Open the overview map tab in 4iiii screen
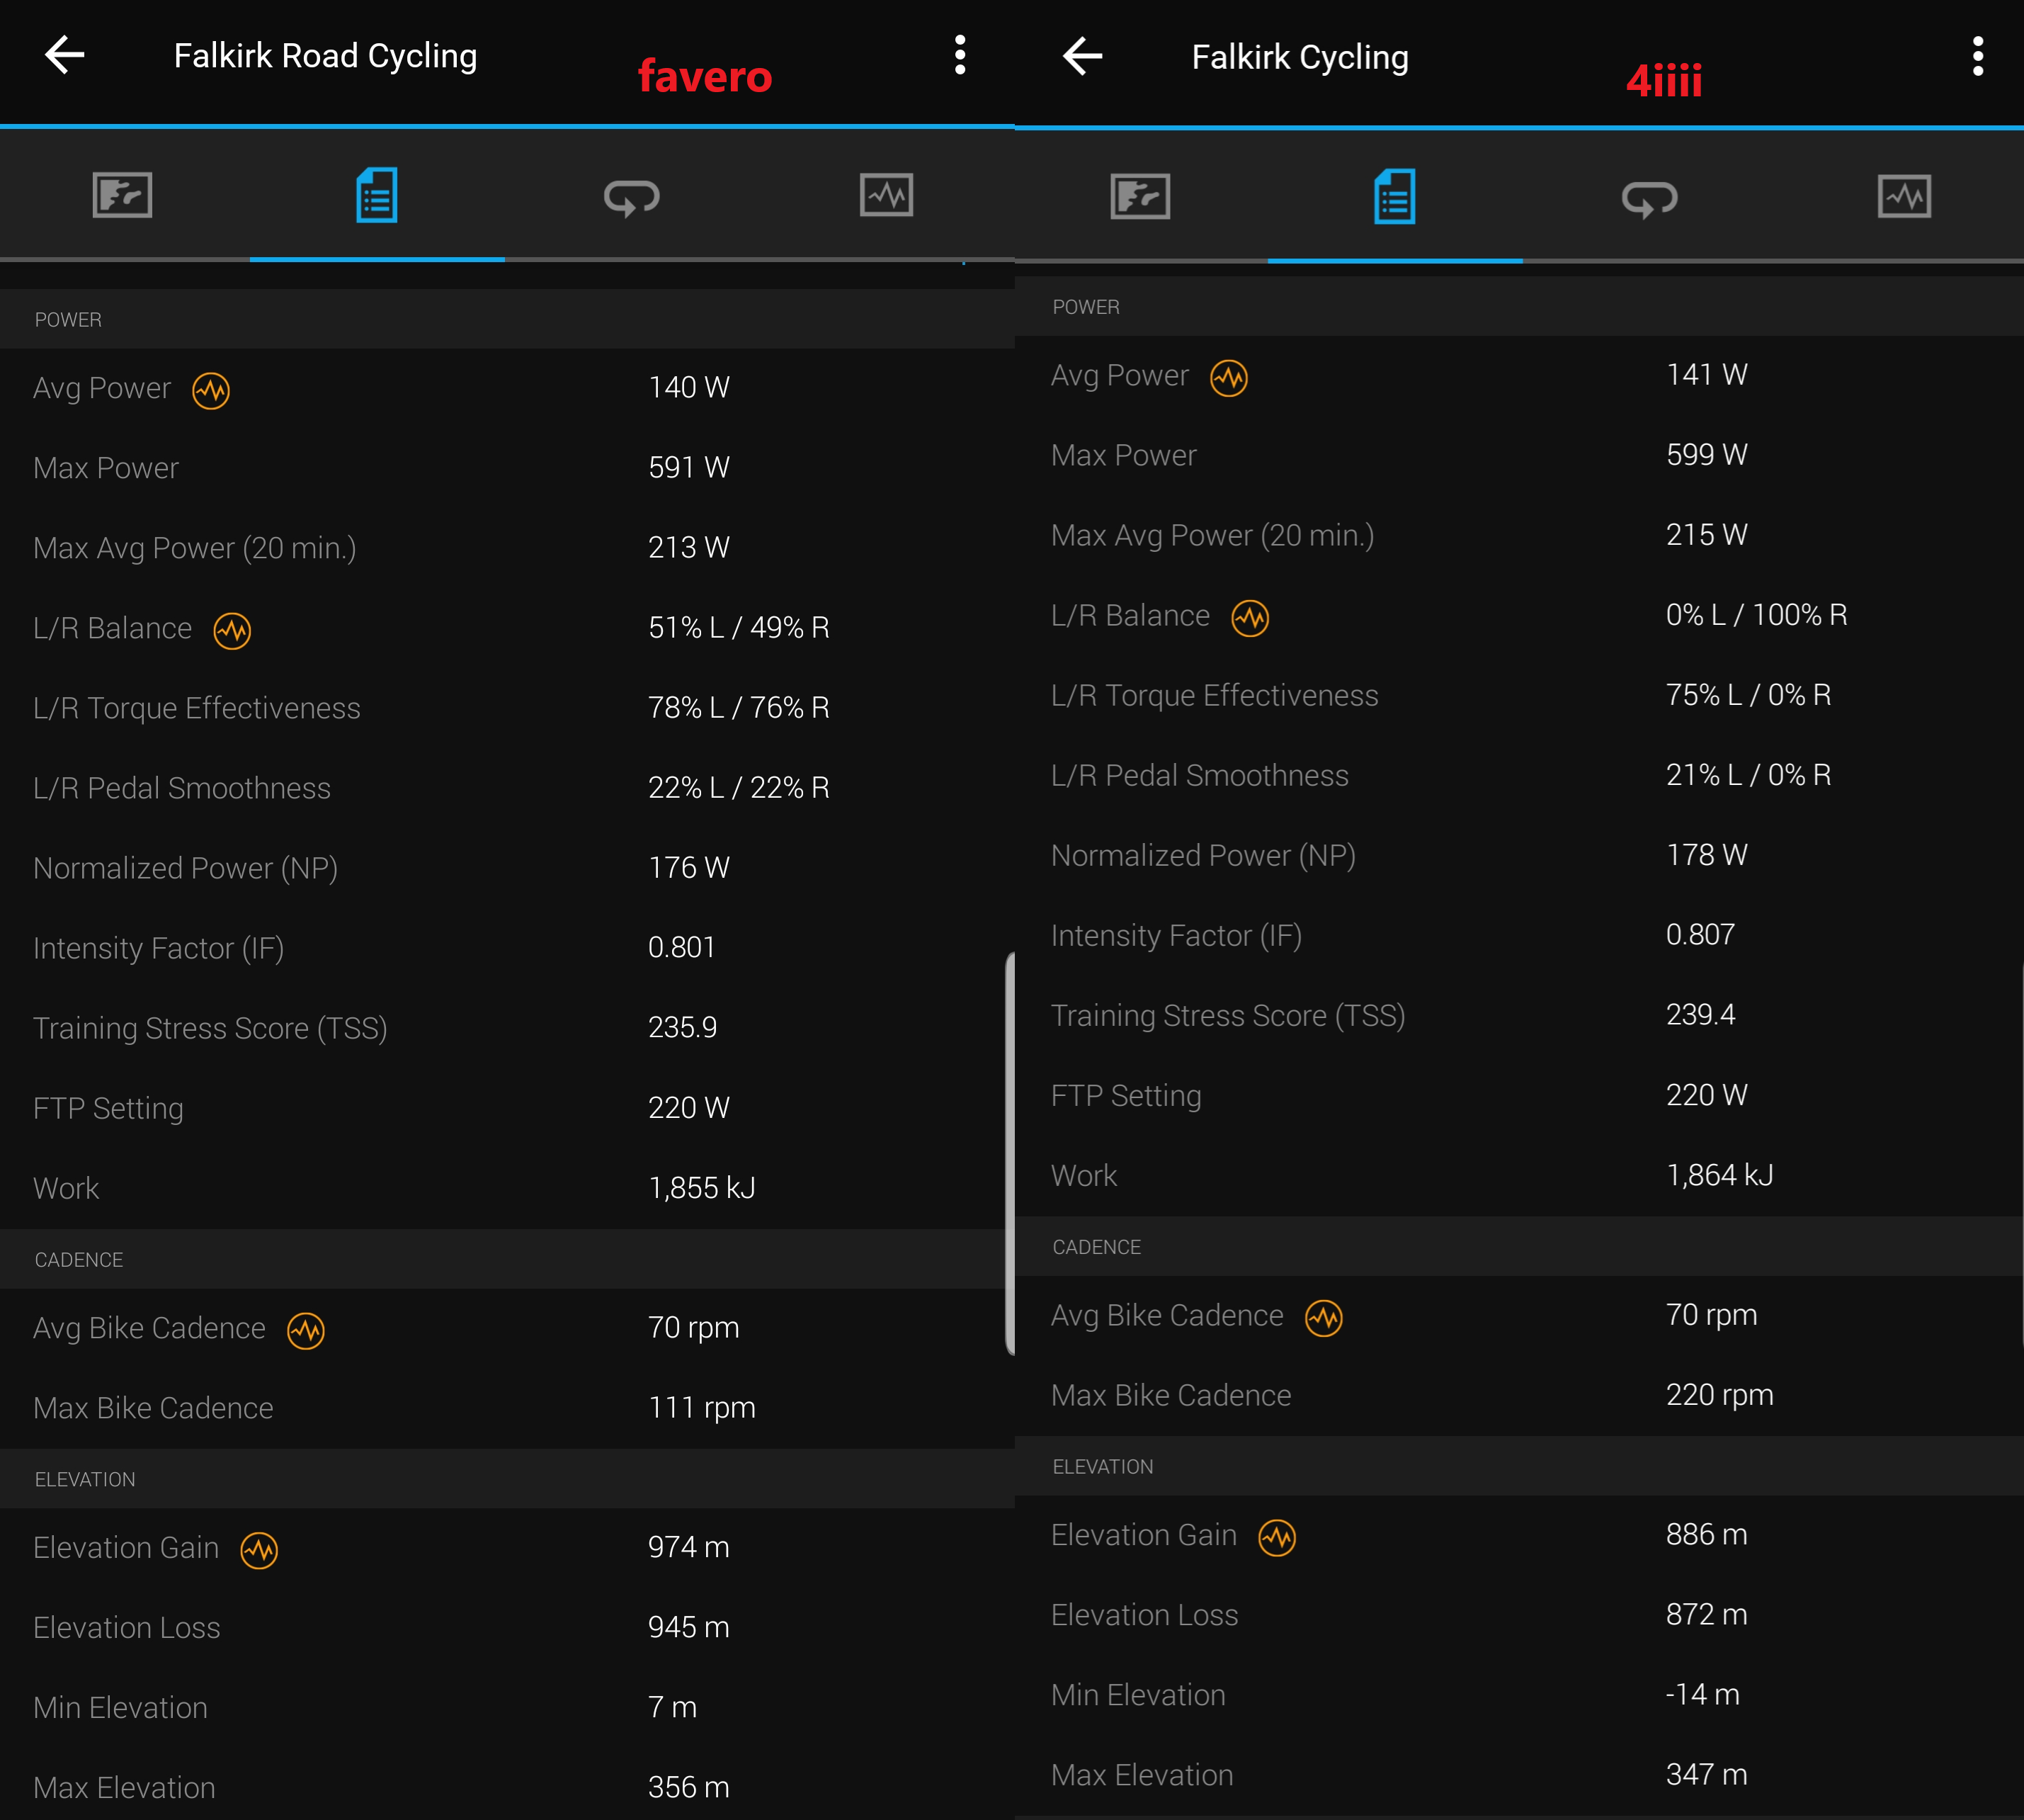 click(x=1140, y=196)
